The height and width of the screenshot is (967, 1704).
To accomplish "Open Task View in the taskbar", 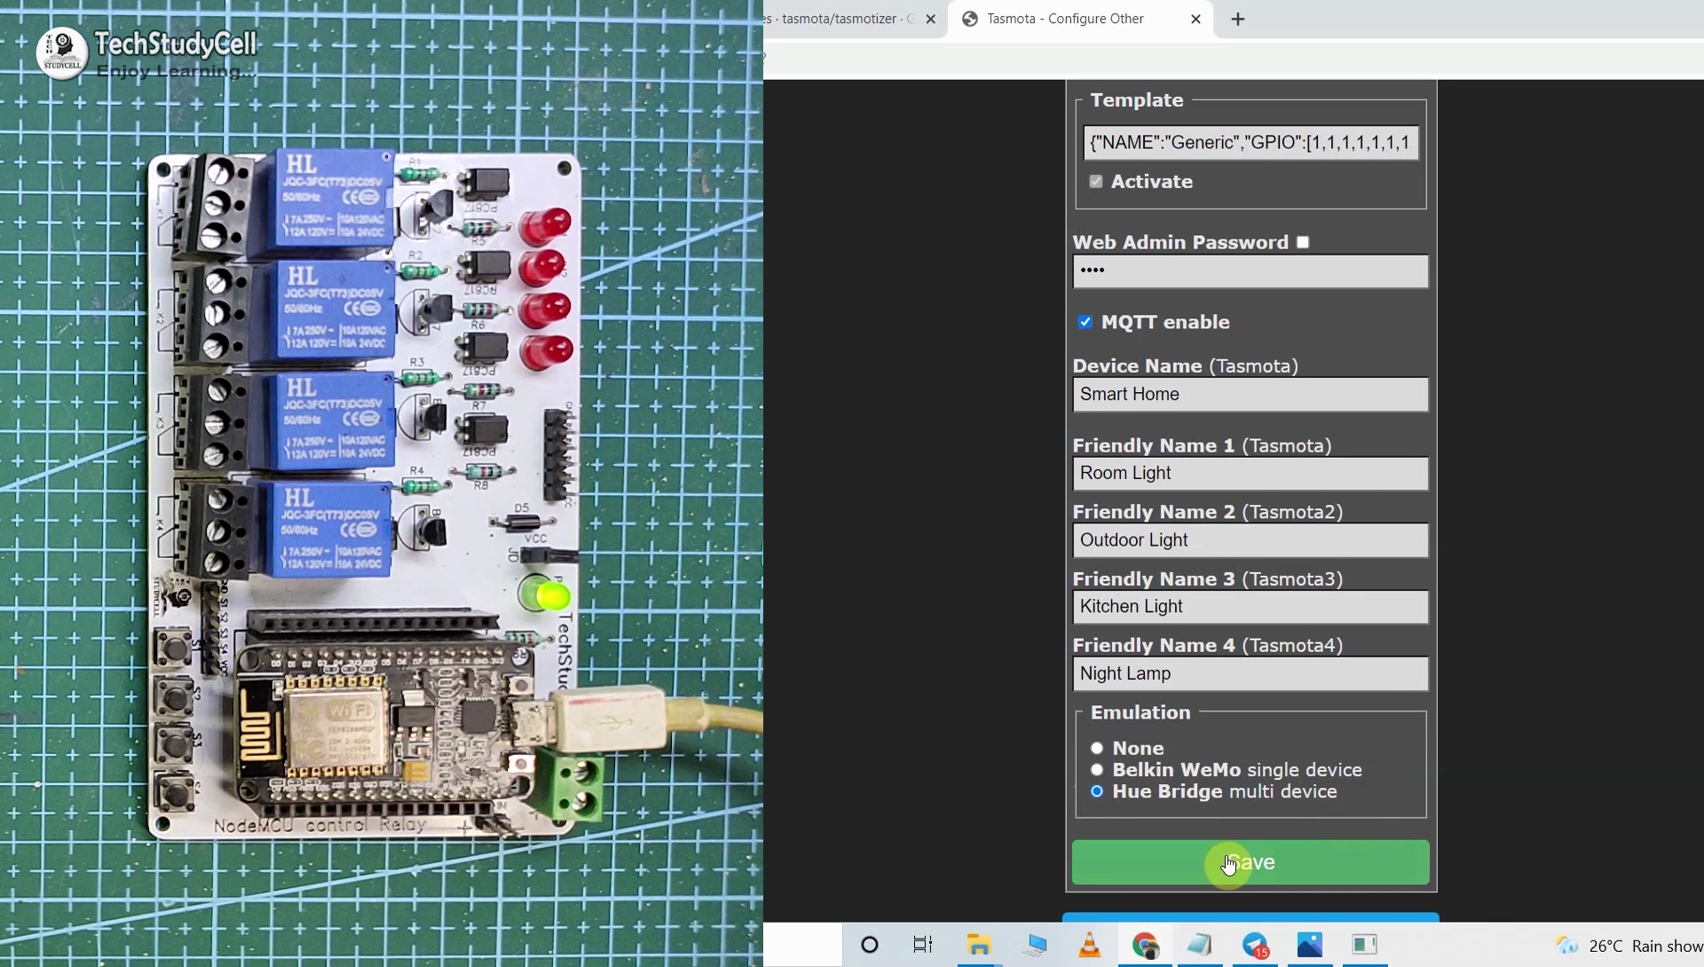I will 923,945.
